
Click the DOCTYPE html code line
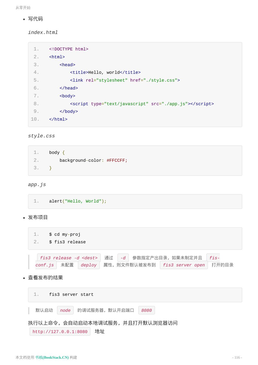(x=69, y=49)
